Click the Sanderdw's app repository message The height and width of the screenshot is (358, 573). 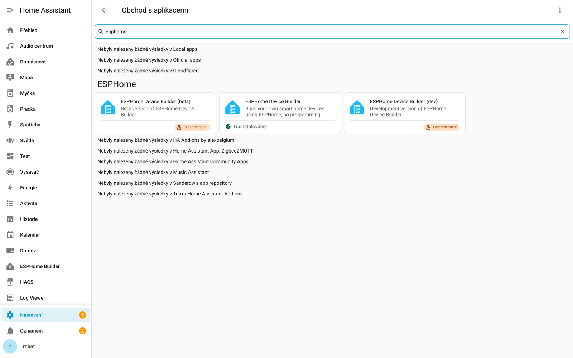point(165,183)
